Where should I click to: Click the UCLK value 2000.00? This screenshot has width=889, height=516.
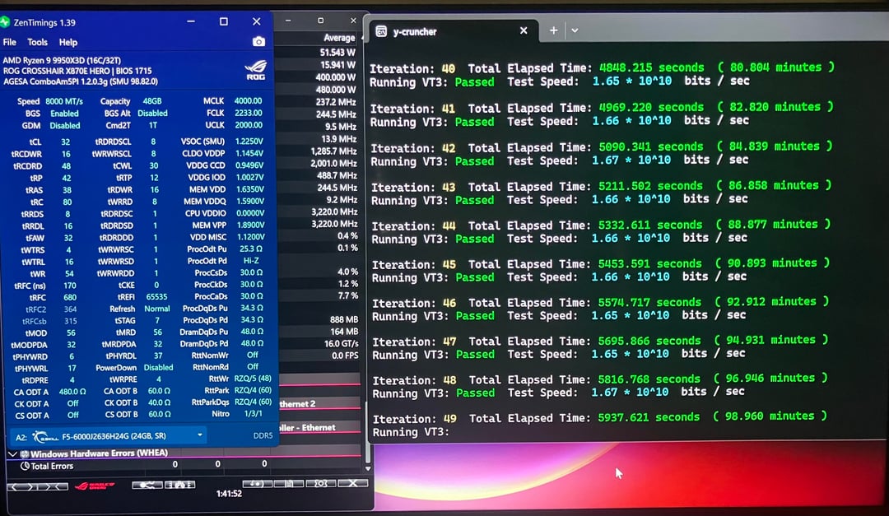tap(249, 125)
